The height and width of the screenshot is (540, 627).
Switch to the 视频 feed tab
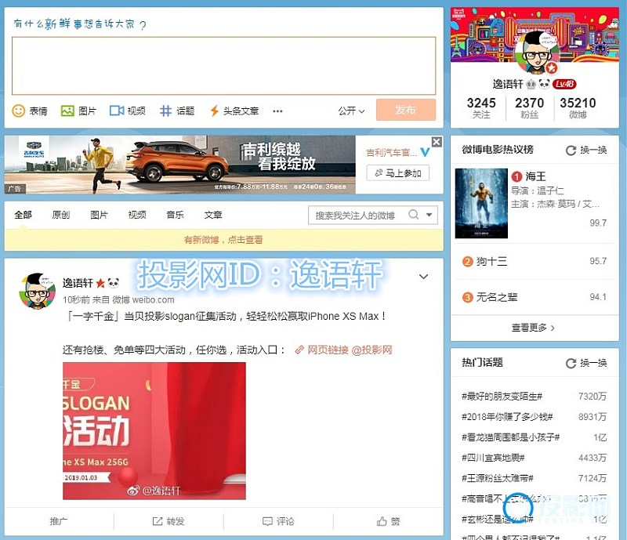coord(136,215)
